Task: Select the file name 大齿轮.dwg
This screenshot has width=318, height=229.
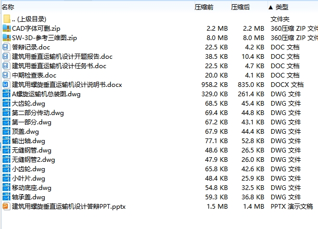Action: (x=29, y=104)
